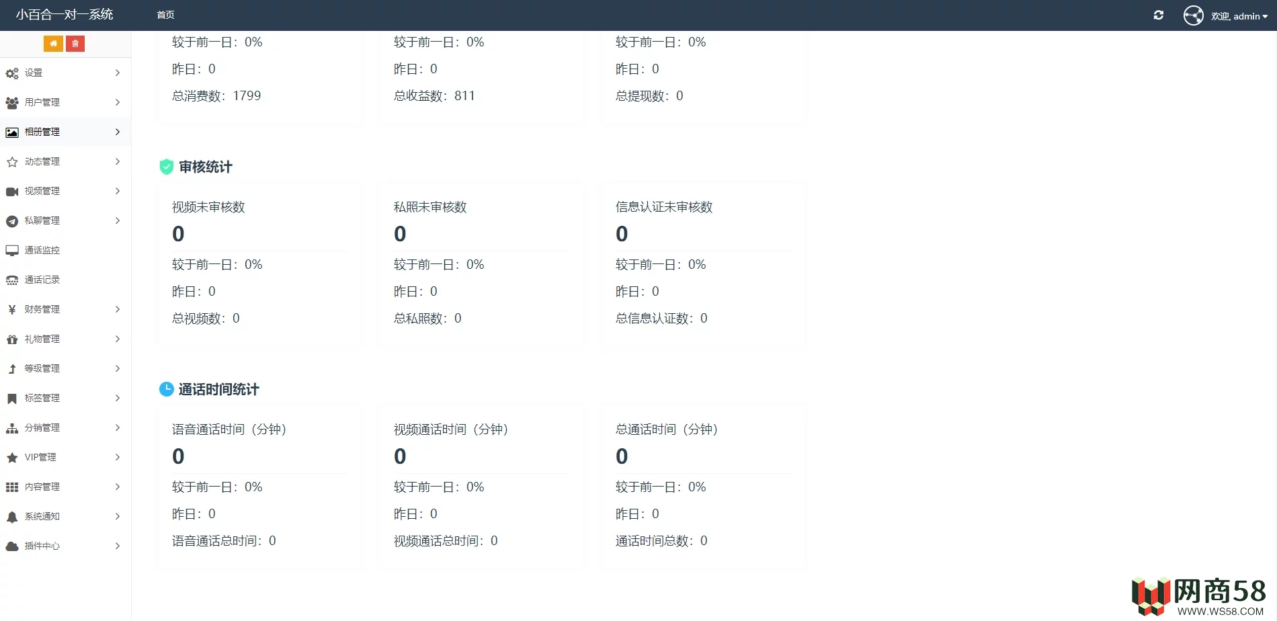Expand the 相册管理 menu chevron
Viewport: 1277px width, 621px height.
118,132
